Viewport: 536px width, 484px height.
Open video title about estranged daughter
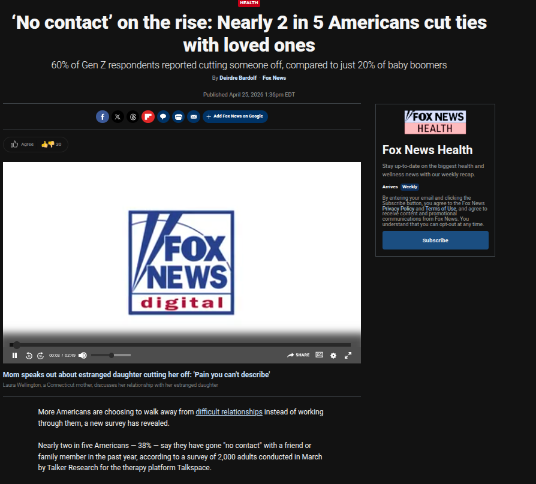[x=136, y=374]
